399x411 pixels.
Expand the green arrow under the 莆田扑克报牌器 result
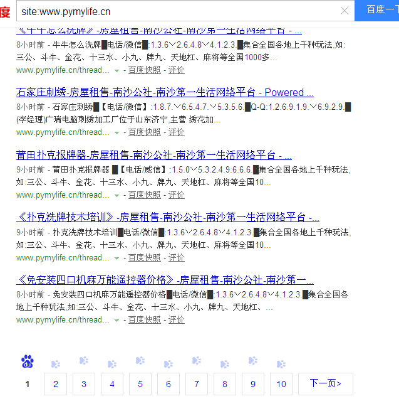117,196
